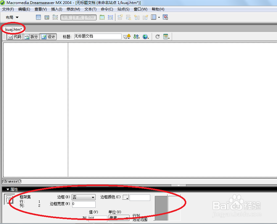277x224 pixels.
Task: Click the Insert Column to the Left icon
Action: pyautogui.click(x=137, y=17)
